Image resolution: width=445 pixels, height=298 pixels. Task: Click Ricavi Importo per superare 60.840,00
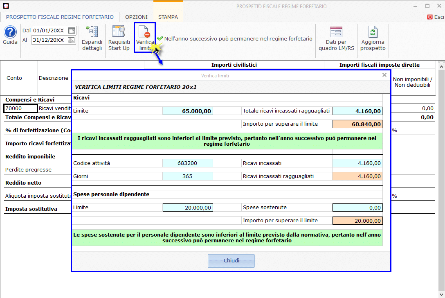[357, 124]
